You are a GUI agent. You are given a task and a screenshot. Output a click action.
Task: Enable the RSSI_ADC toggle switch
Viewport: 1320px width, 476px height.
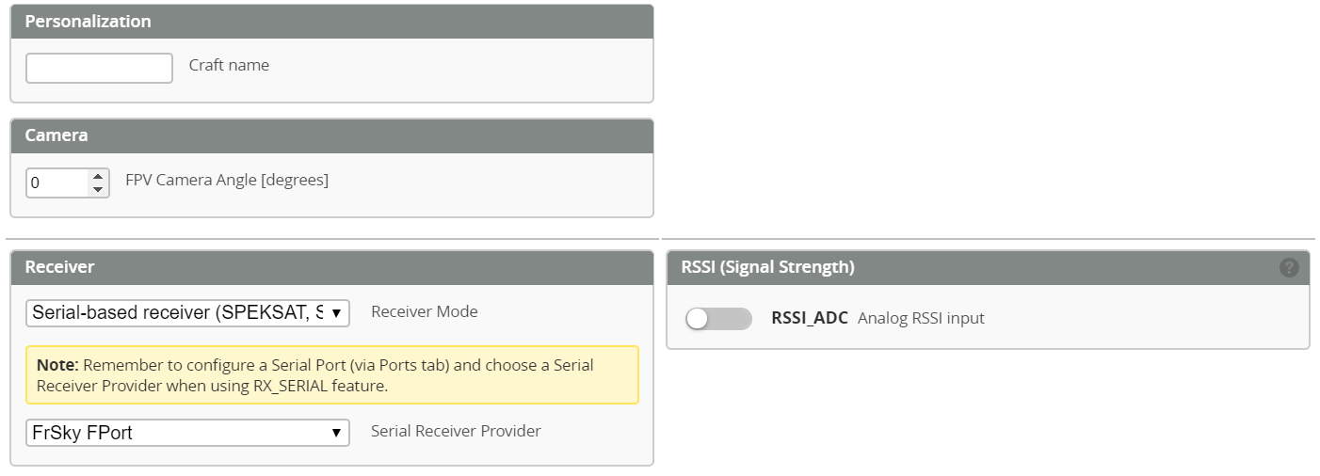[718, 319]
